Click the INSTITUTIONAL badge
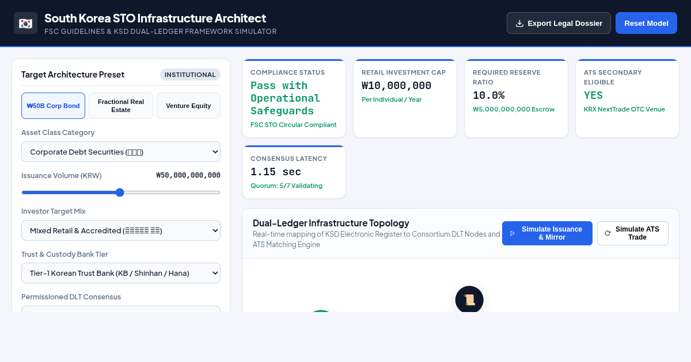The height and width of the screenshot is (362, 691). click(190, 75)
